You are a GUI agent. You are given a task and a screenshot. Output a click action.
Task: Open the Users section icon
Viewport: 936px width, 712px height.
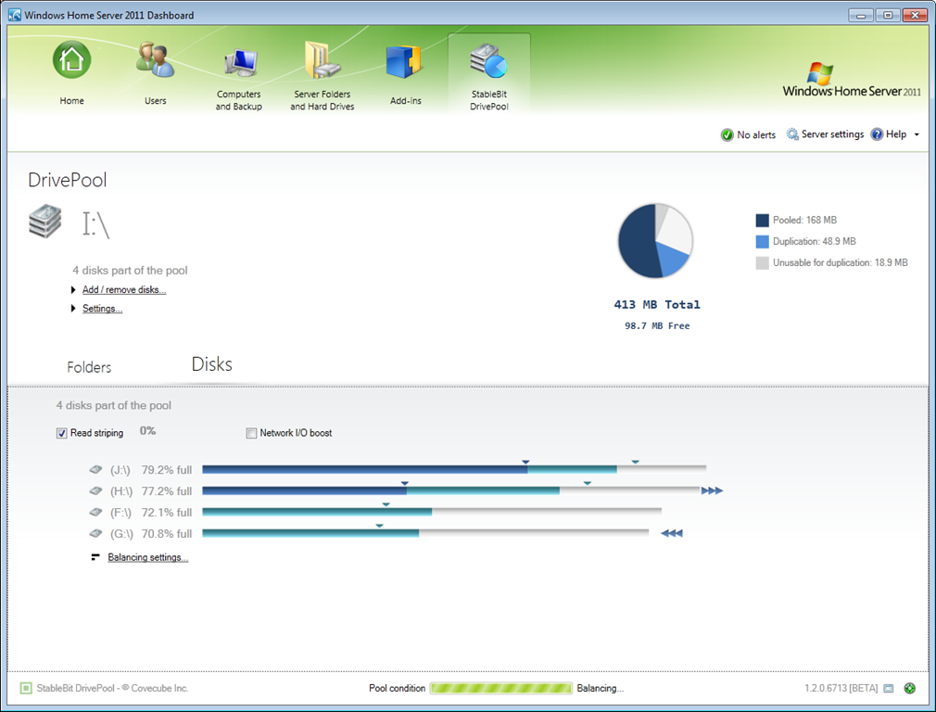tap(155, 59)
